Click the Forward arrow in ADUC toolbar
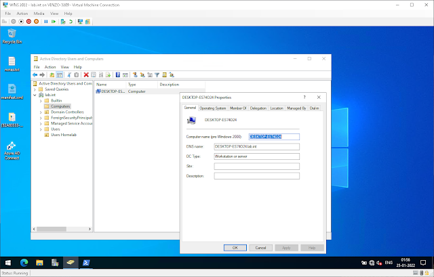The width and height of the screenshot is (434, 277). (42, 75)
